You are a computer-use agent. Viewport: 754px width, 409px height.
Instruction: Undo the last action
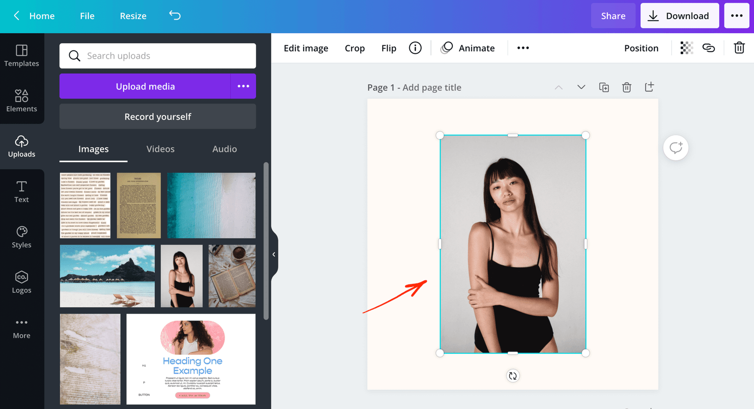pyautogui.click(x=174, y=16)
